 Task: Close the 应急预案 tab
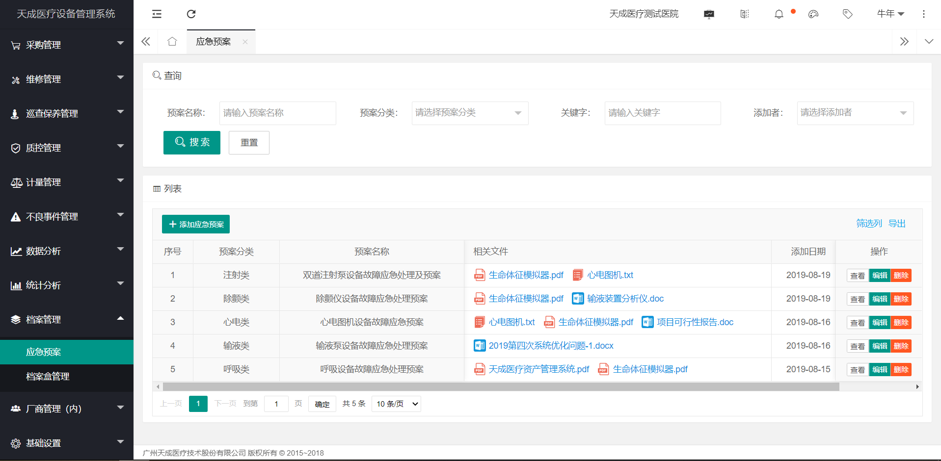(x=245, y=42)
